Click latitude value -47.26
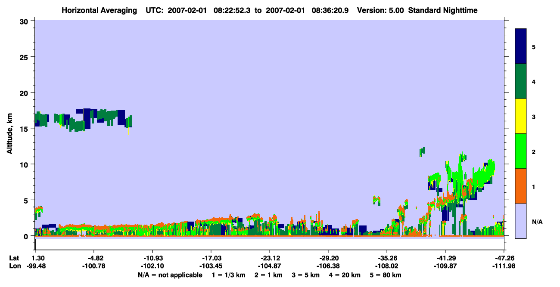 tap(504, 258)
